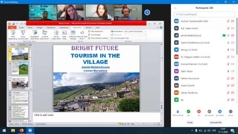238x134 pixels.
Task: Open Broadcast Slide Show
Action: [x=35, y=35]
